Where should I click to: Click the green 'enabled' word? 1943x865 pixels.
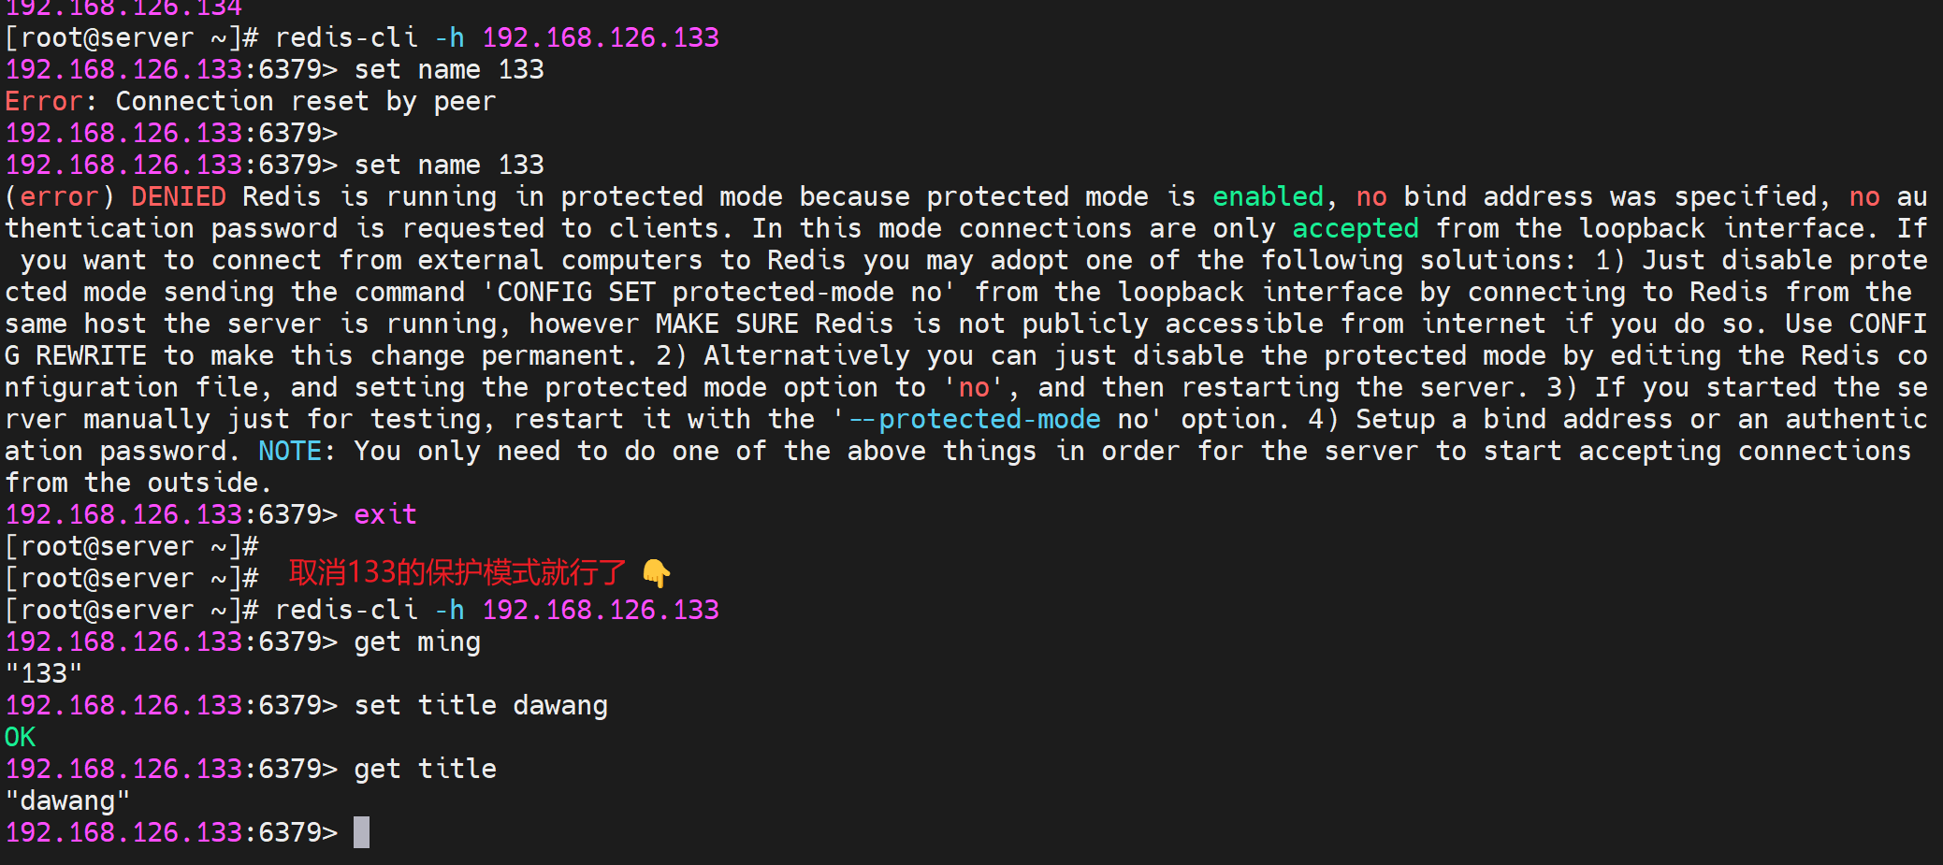pos(1268,196)
